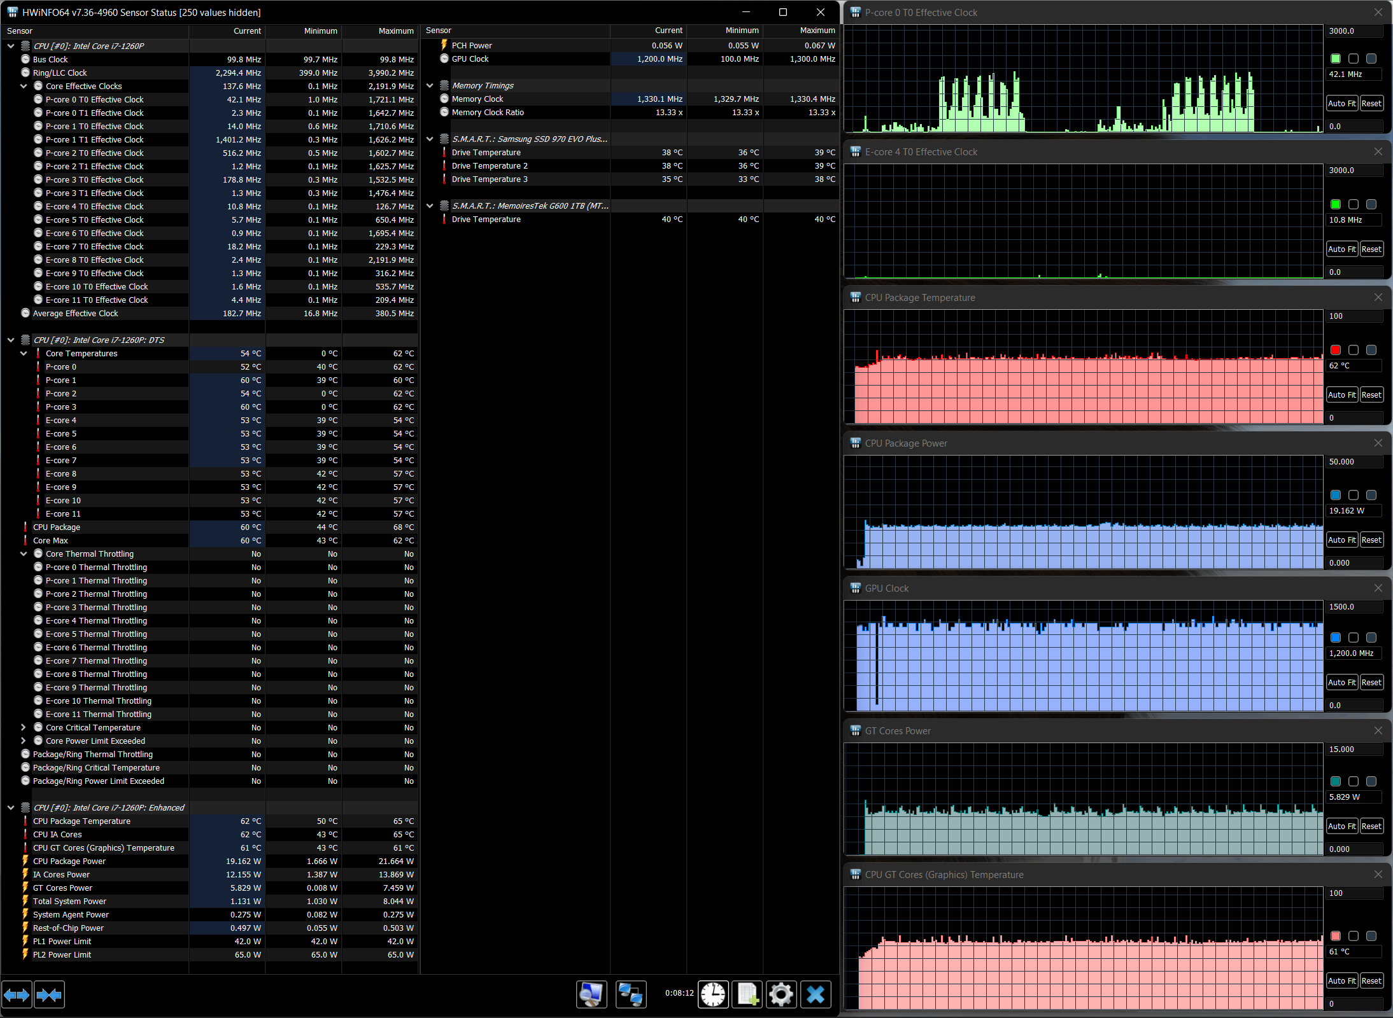Image resolution: width=1393 pixels, height=1018 pixels.
Task: Toggle first checkbox in CPU Package Temperature graph
Action: pyautogui.click(x=1354, y=350)
